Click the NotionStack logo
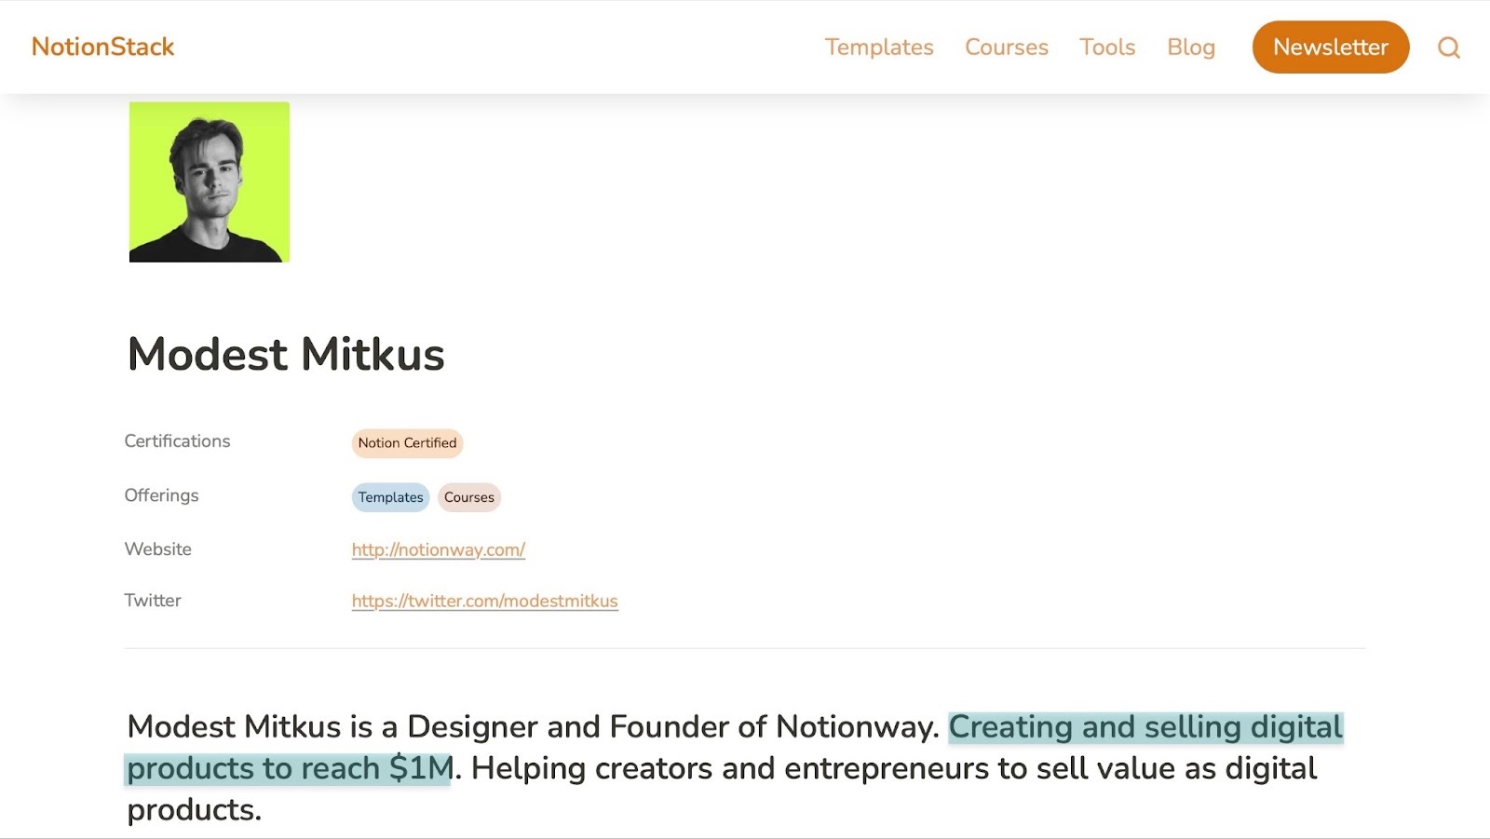Image resolution: width=1490 pixels, height=839 pixels. click(x=102, y=46)
